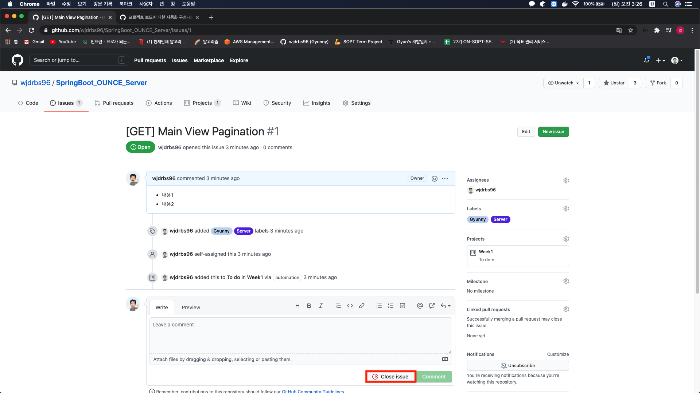700x393 pixels.
Task: Mention a user with the @ icon
Action: click(x=420, y=306)
